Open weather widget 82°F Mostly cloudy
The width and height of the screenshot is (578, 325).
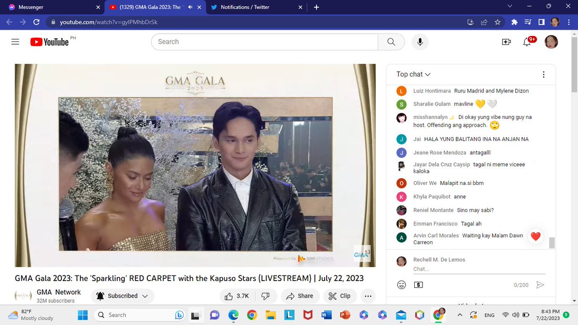tap(31, 315)
